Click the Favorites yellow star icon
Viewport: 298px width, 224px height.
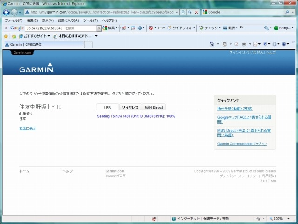click(6, 36)
